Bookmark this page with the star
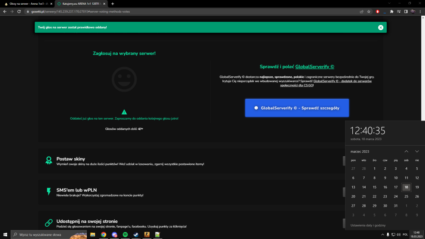425x239 pixels. 368,11
